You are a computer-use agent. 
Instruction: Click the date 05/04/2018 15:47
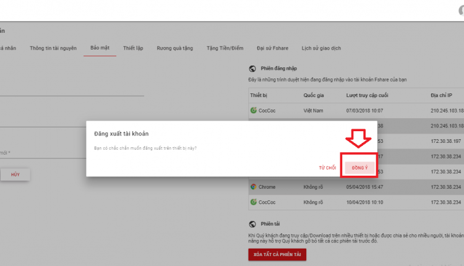point(364,187)
